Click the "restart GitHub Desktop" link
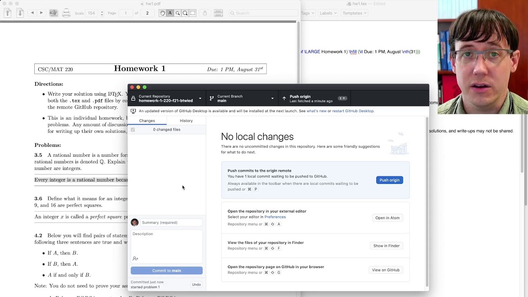 coord(353,111)
